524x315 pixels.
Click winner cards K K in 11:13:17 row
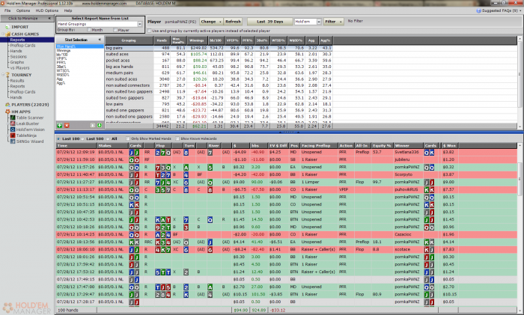pyautogui.click(x=429, y=190)
